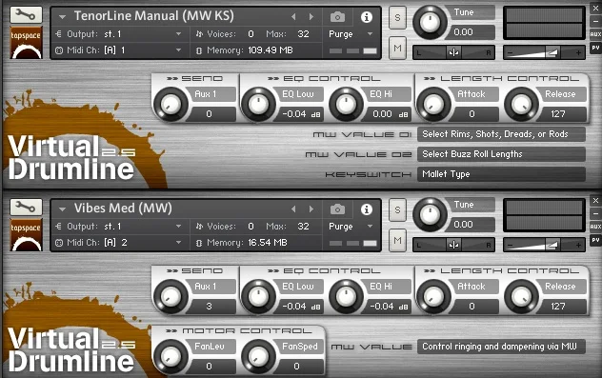Screen dimensions: 602x378
Task: Center the pan control of Vibes Med
Action: (453, 245)
